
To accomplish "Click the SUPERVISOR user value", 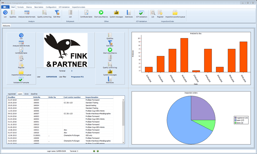I will [52, 77].
